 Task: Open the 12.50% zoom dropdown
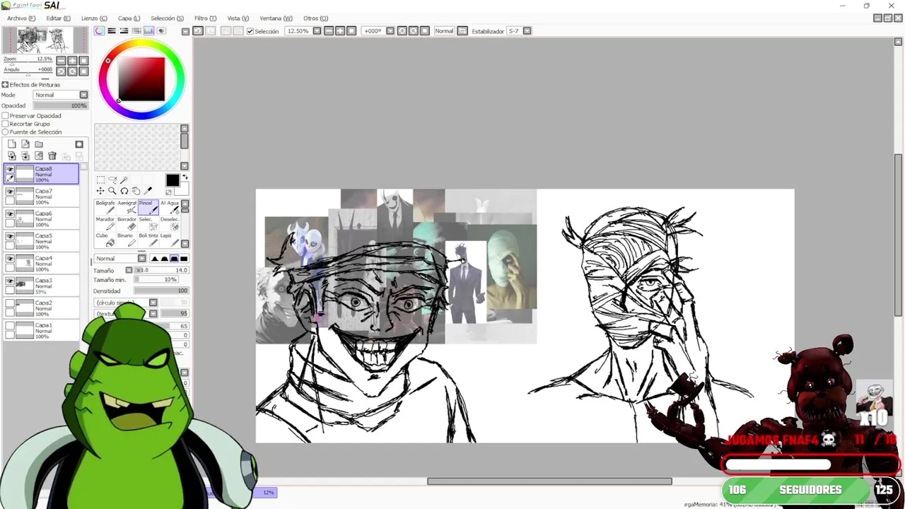[317, 31]
